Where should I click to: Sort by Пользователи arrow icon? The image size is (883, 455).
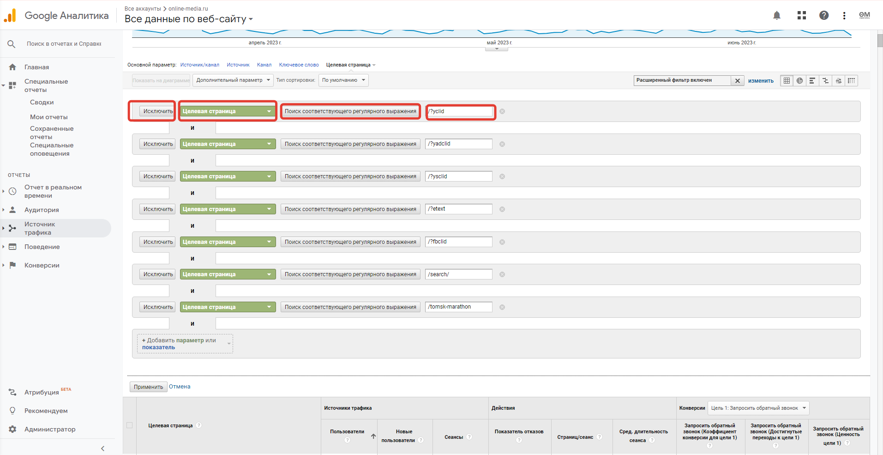point(373,436)
